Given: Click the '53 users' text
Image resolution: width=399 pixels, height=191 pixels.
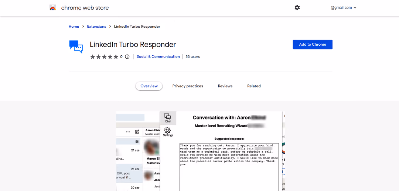Looking at the screenshot, I should (x=192, y=57).
